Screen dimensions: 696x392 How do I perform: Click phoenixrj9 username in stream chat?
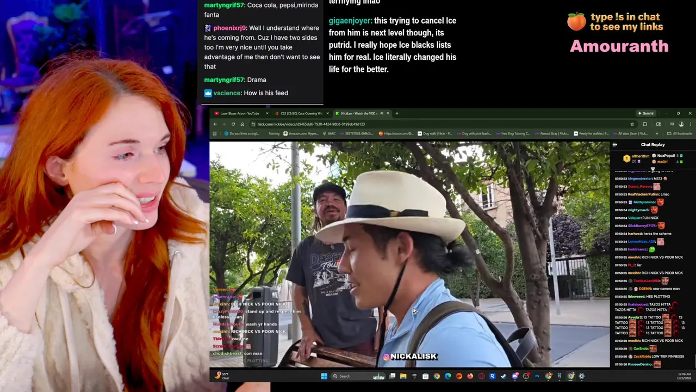click(229, 28)
